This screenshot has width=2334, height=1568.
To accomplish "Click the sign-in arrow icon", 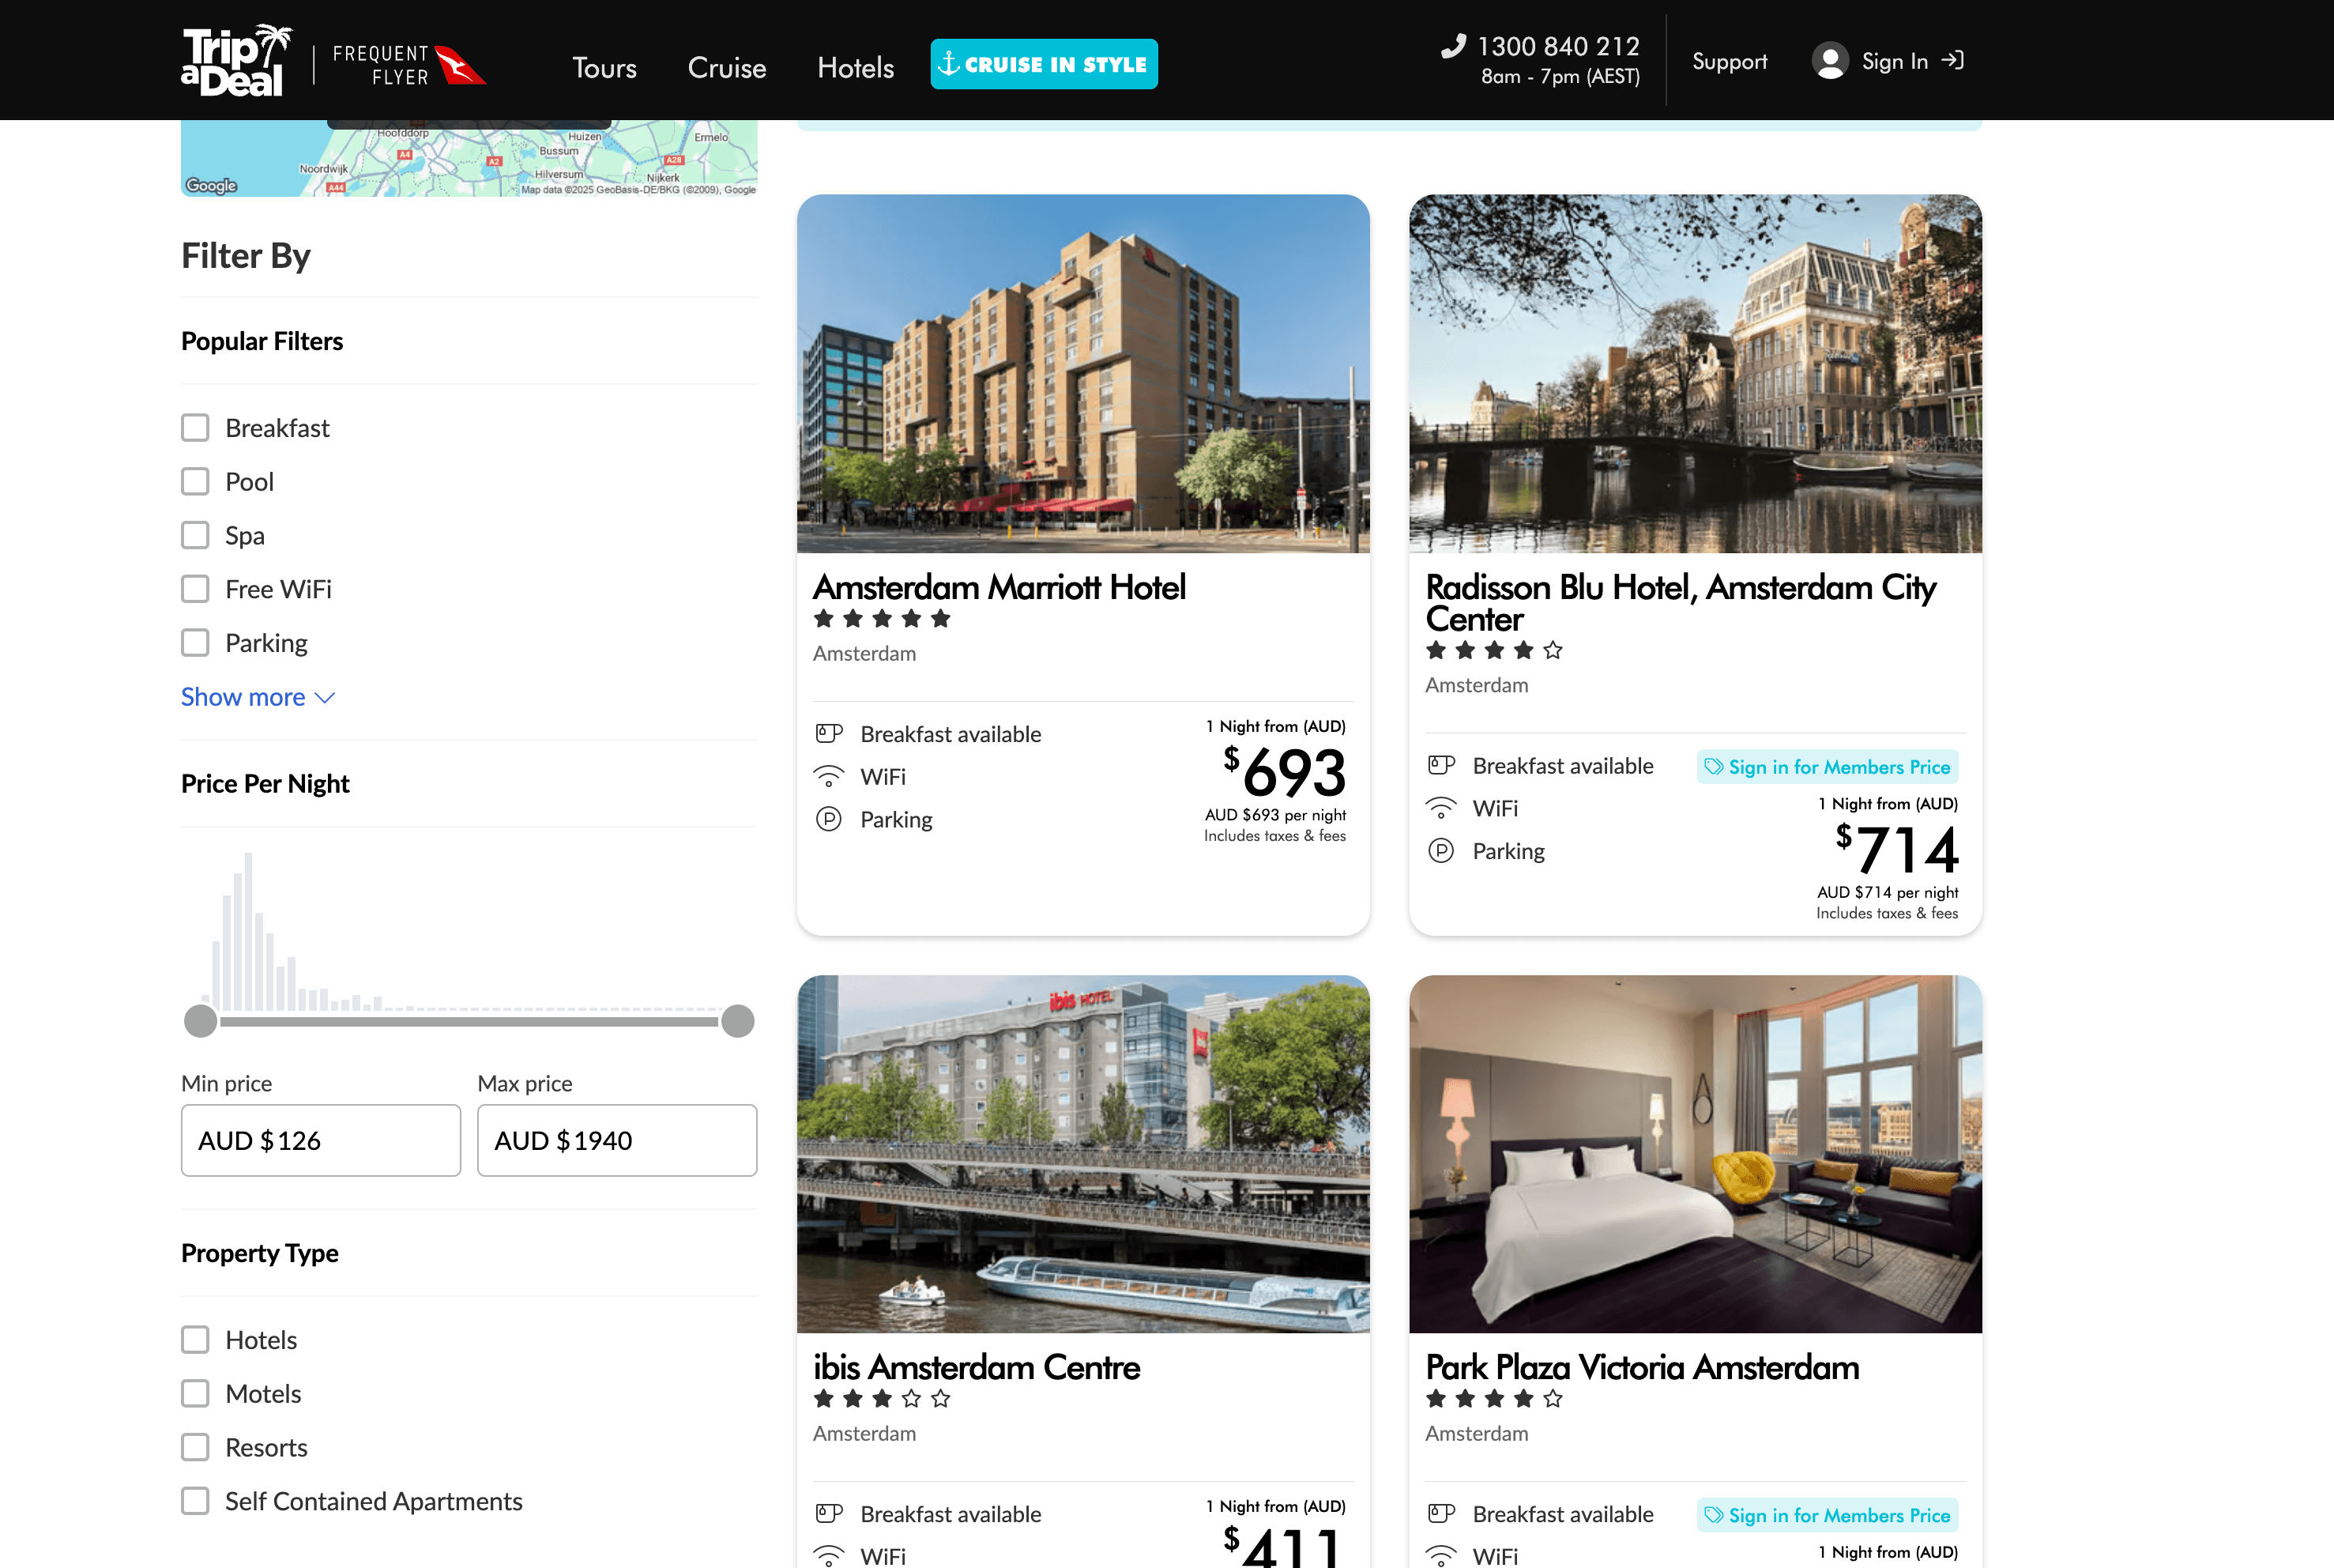I will click(1952, 61).
